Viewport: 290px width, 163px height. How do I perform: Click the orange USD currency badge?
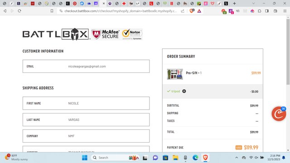[239, 148]
